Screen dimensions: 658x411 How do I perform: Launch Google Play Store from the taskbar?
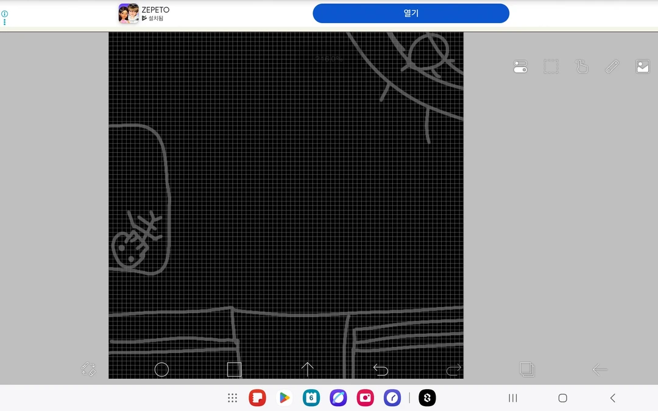(283, 398)
